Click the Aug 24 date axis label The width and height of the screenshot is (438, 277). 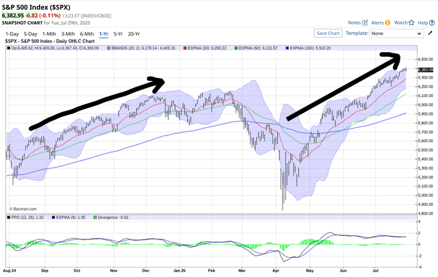(x=10, y=271)
